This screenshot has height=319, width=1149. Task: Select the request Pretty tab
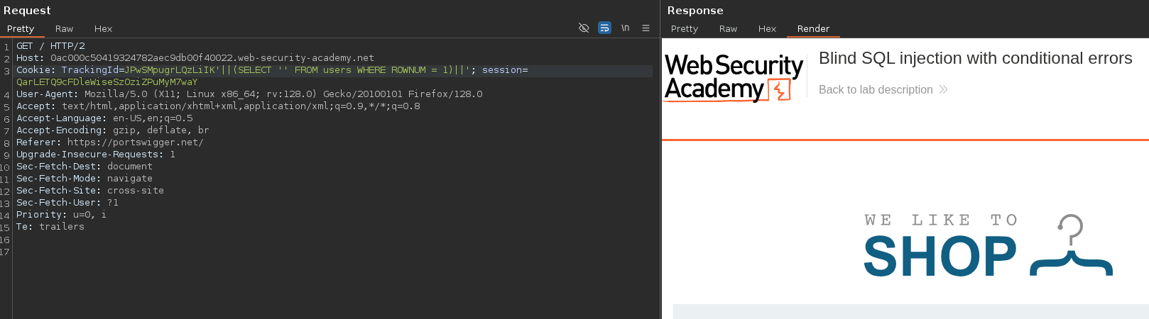point(21,29)
